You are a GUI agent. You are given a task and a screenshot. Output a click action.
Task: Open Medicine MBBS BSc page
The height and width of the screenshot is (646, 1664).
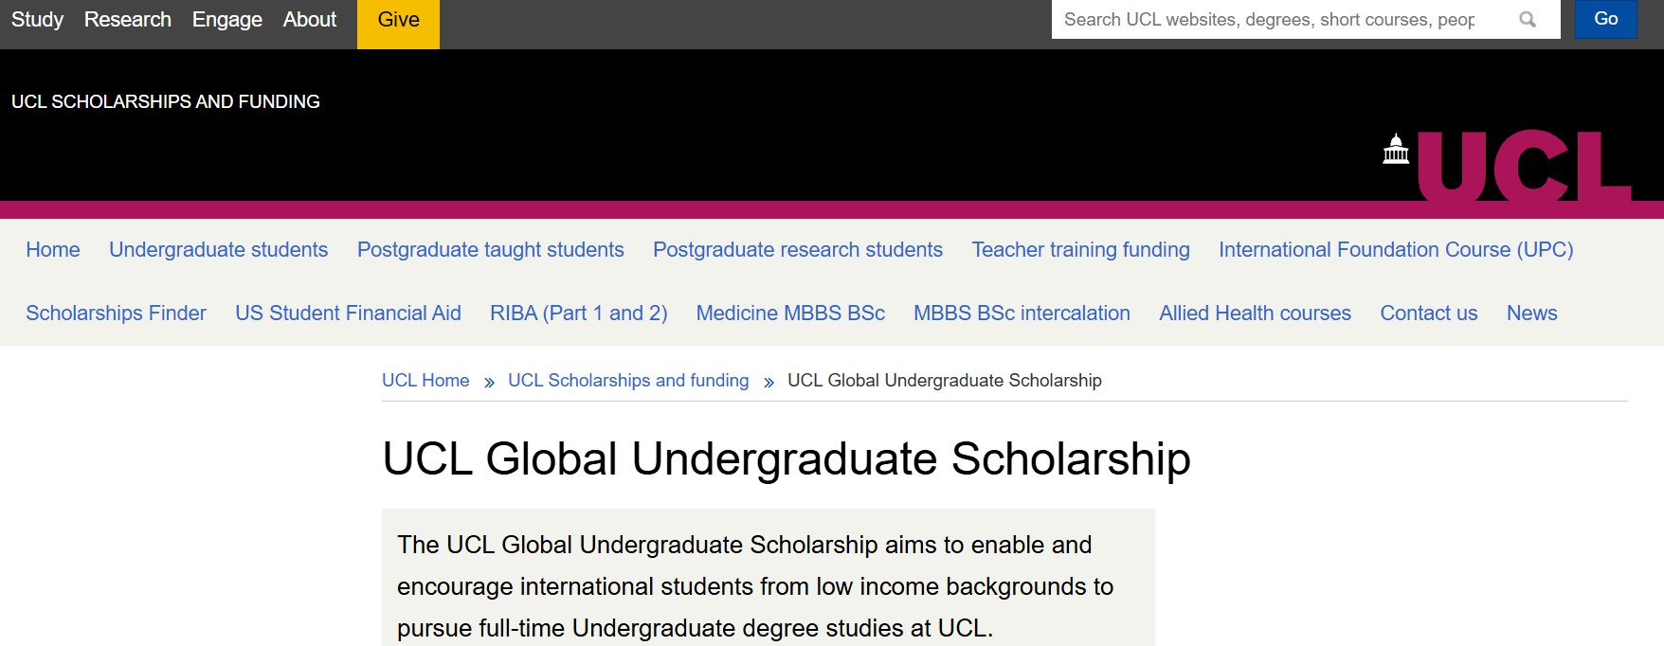pyautogui.click(x=790, y=314)
